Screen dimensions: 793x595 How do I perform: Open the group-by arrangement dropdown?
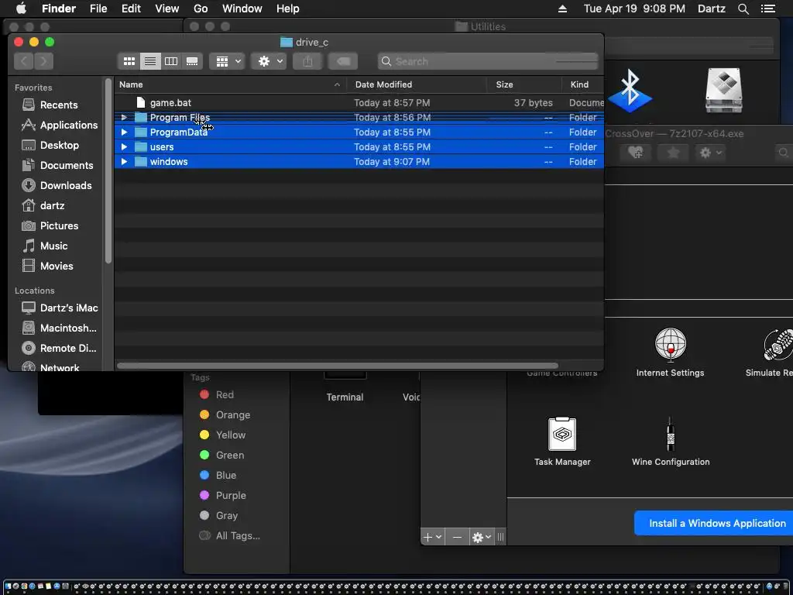(x=228, y=61)
